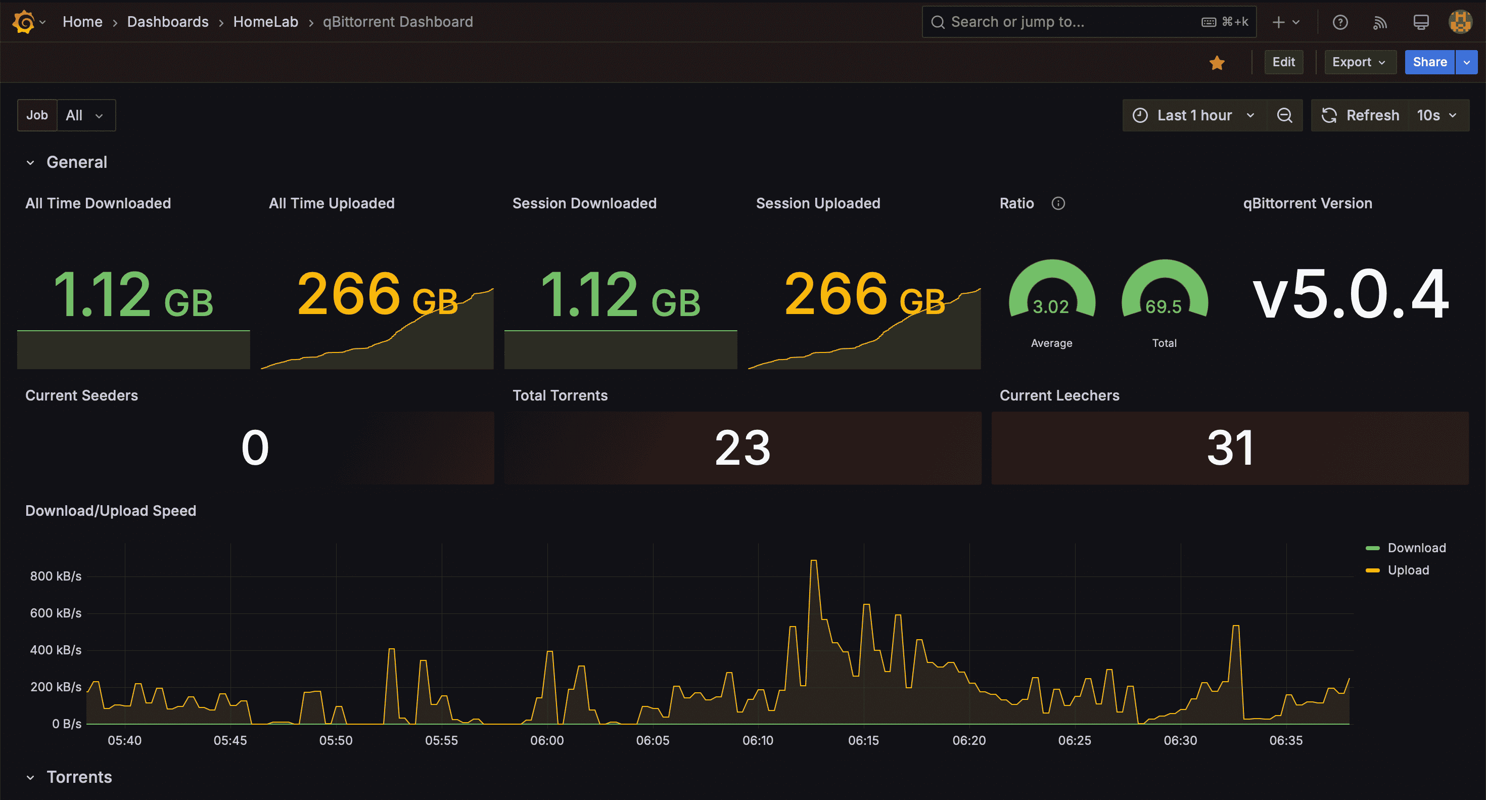This screenshot has height=800, width=1486.
Task: Toggle Download series in legend
Action: (x=1406, y=548)
